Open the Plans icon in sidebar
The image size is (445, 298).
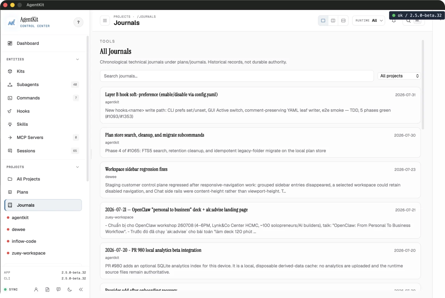(x=10, y=192)
